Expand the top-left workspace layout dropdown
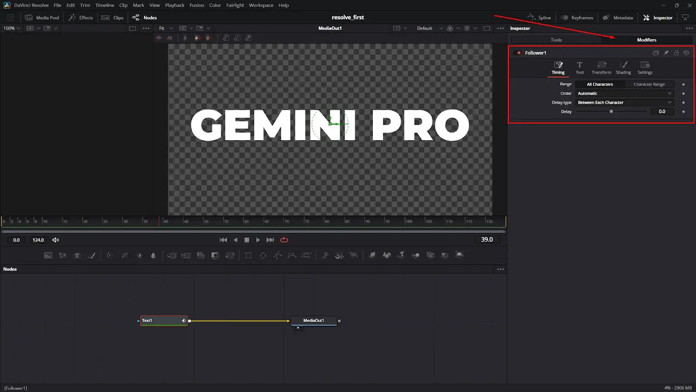Viewport: 696px width, 392px height. click(x=11, y=18)
